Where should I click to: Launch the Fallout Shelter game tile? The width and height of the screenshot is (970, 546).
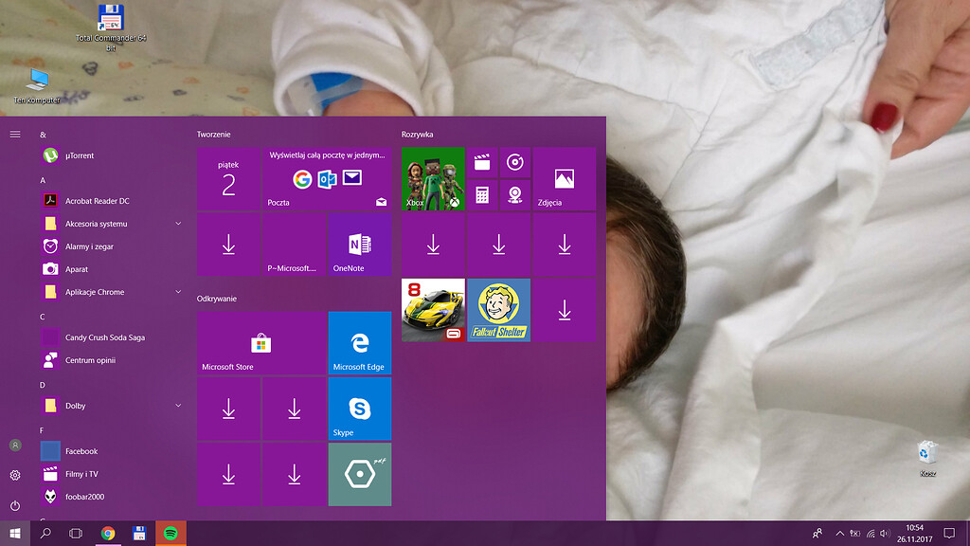point(498,310)
